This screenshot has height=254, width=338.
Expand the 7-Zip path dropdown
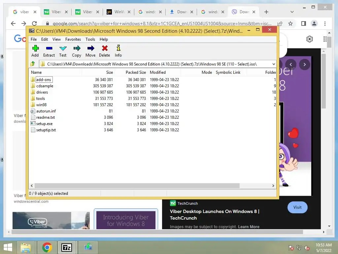(273, 64)
